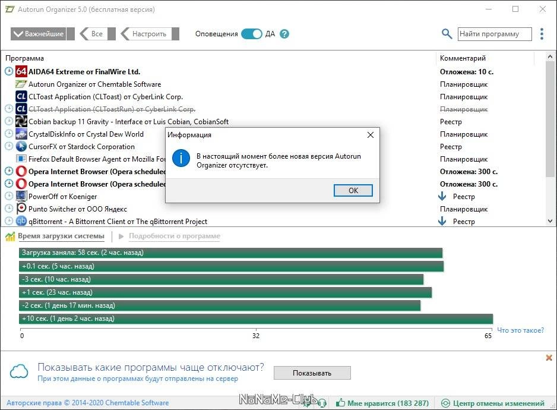Click the program list scrollbar down arrow
557x410 pixels.
pos(550,221)
